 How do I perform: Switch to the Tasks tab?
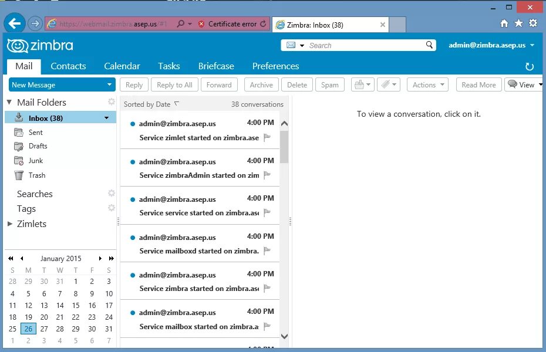point(169,66)
